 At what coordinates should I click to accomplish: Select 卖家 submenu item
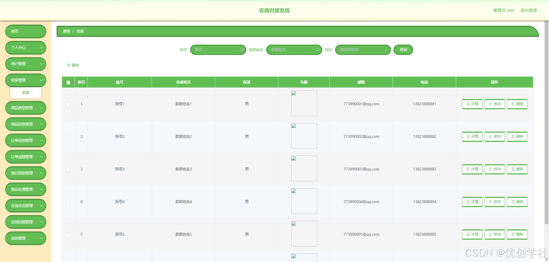tap(26, 93)
